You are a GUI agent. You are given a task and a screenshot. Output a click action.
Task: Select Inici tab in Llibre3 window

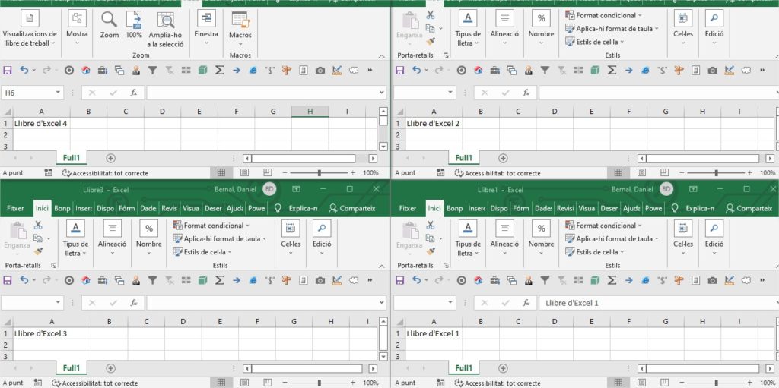click(x=42, y=208)
